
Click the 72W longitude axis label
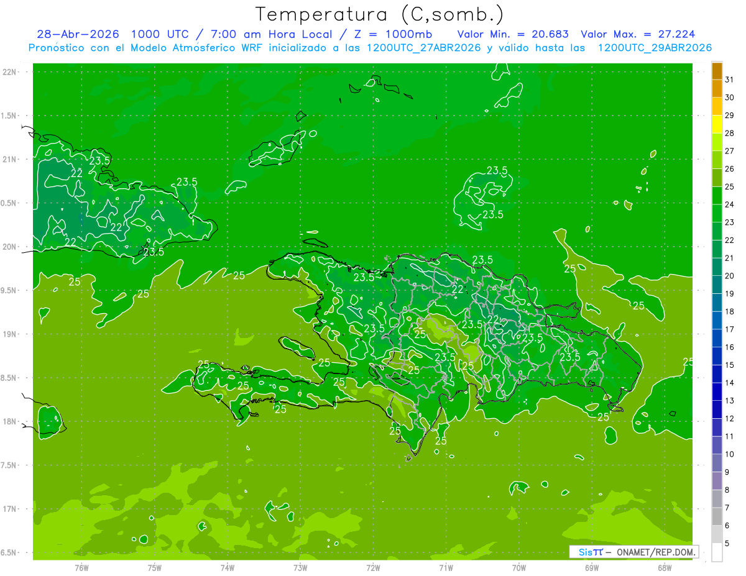coord(373,567)
